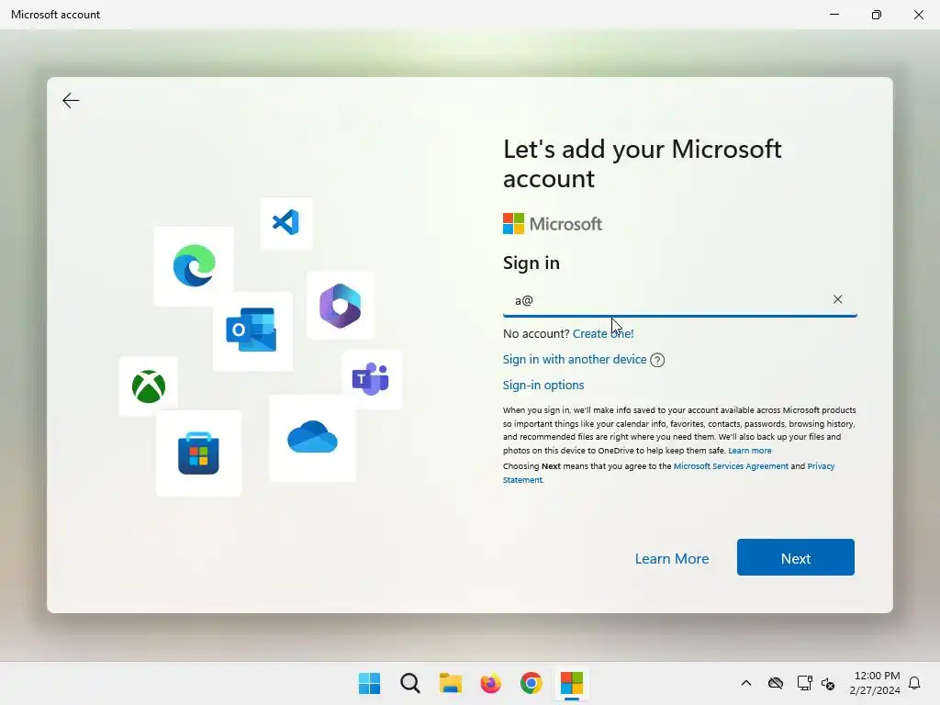Image resolution: width=940 pixels, height=705 pixels.
Task: Click the Microsoft Store icon tile
Action: [x=198, y=453]
